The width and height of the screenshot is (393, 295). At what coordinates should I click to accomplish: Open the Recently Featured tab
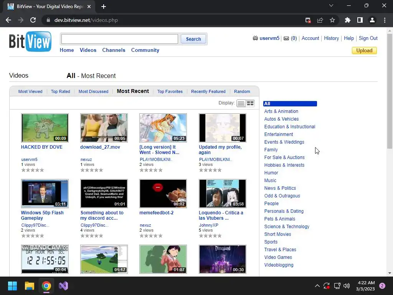tap(208, 91)
